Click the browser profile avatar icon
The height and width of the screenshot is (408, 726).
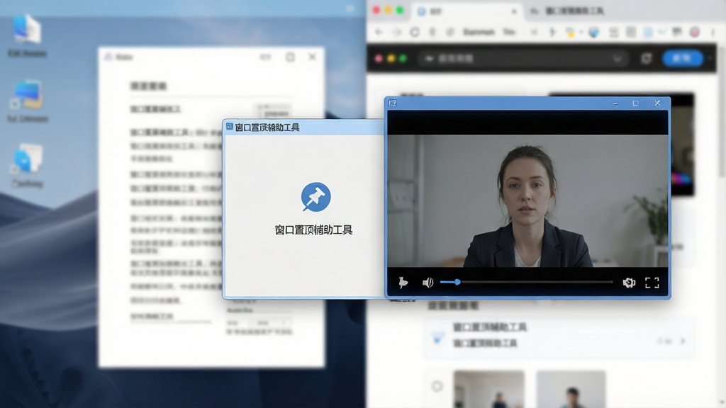[695, 32]
